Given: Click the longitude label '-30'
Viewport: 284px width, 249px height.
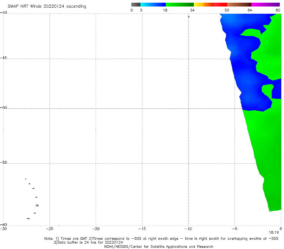Looking at the screenshot, I should click(3, 229).
